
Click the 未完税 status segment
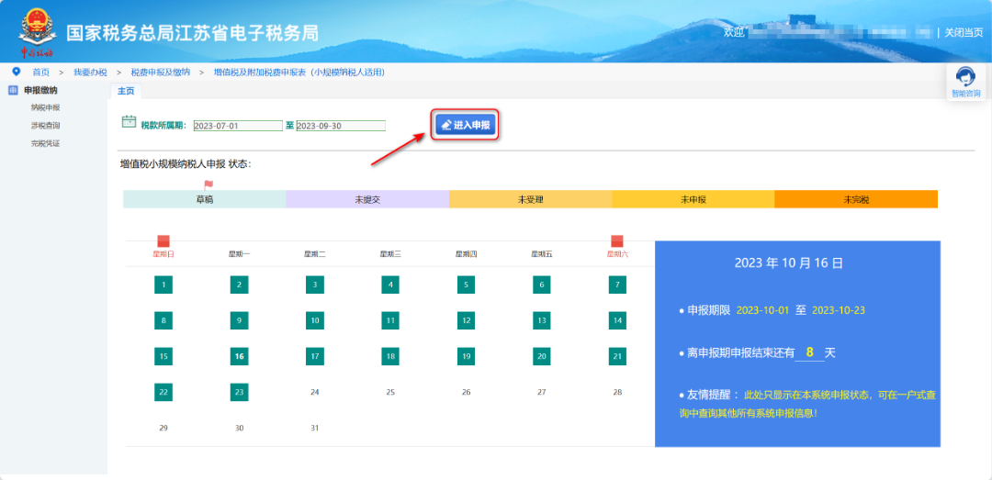(x=856, y=199)
